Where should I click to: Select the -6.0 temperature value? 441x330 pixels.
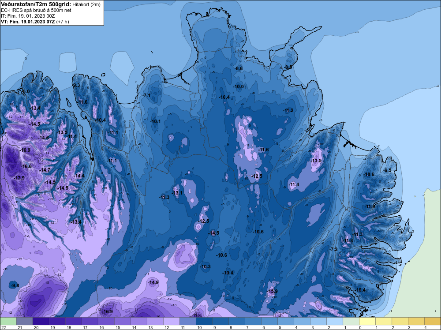[x=26, y=91]
